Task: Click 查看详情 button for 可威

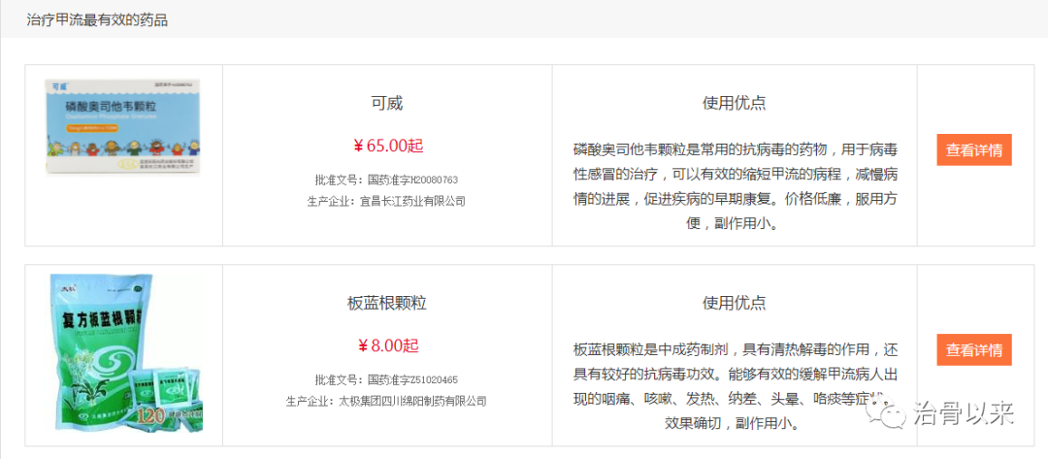Action: pyautogui.click(x=974, y=149)
